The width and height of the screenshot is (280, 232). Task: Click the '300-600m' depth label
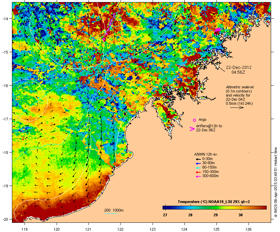click(210, 176)
